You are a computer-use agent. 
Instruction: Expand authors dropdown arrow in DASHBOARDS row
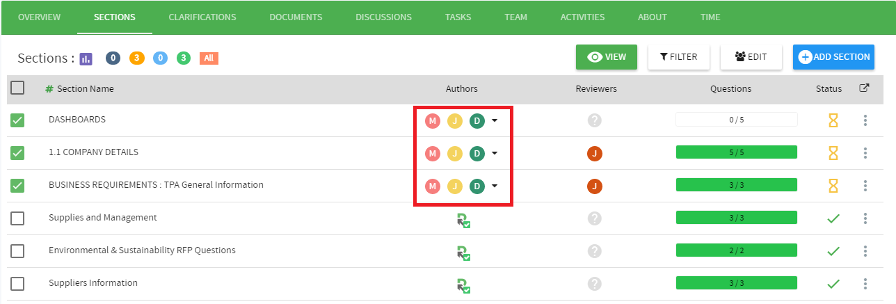495,120
